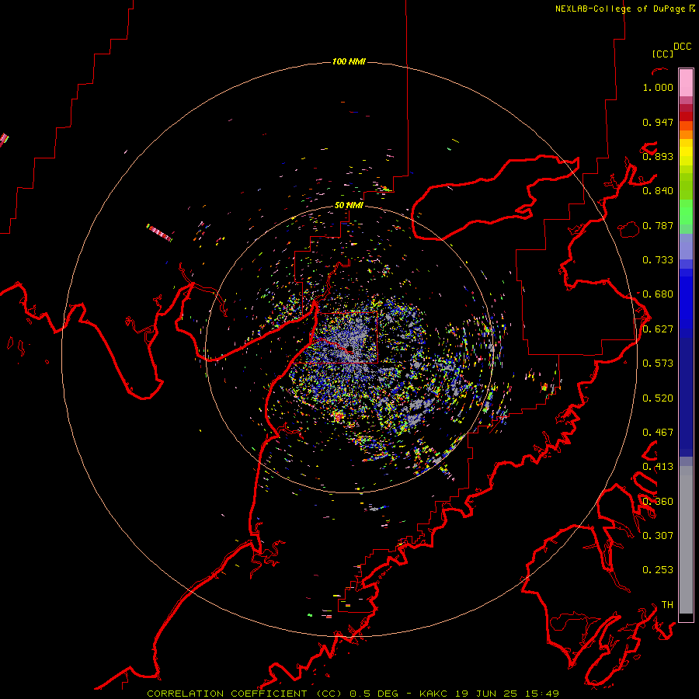Screen dimensions: 699x699
Task: Click the pink top segment of the color bar
Action: click(x=686, y=82)
